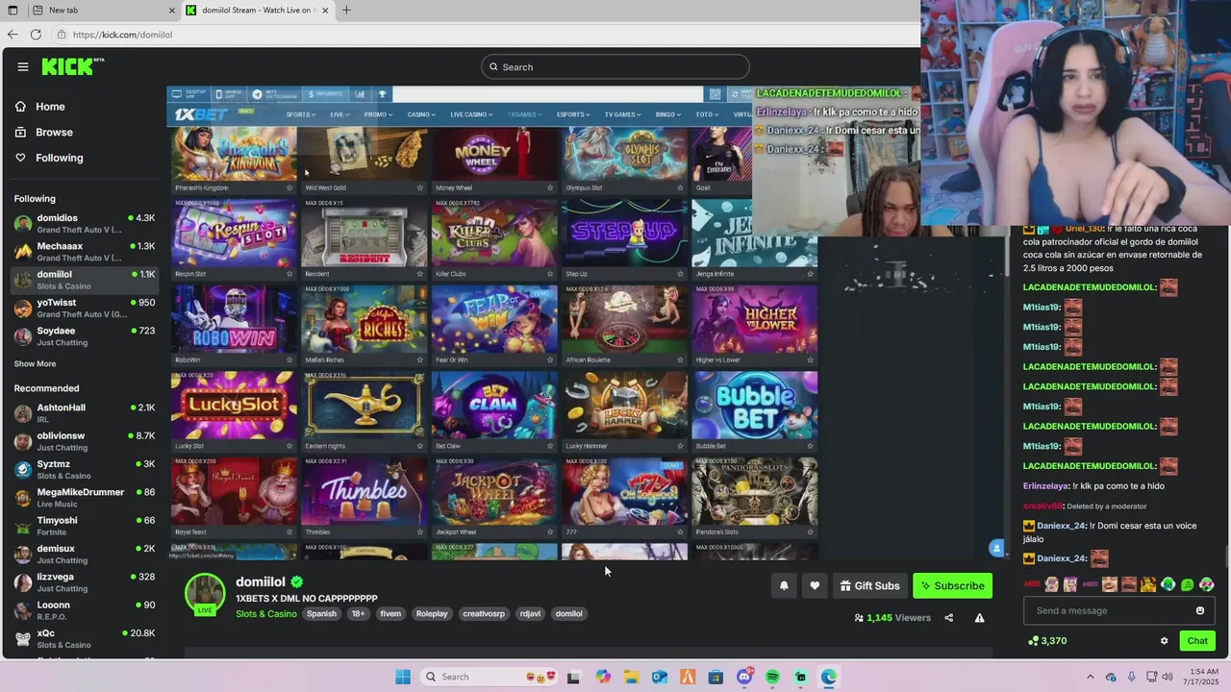Share the stream with share icon
This screenshot has height=692, width=1231.
pos(949,618)
